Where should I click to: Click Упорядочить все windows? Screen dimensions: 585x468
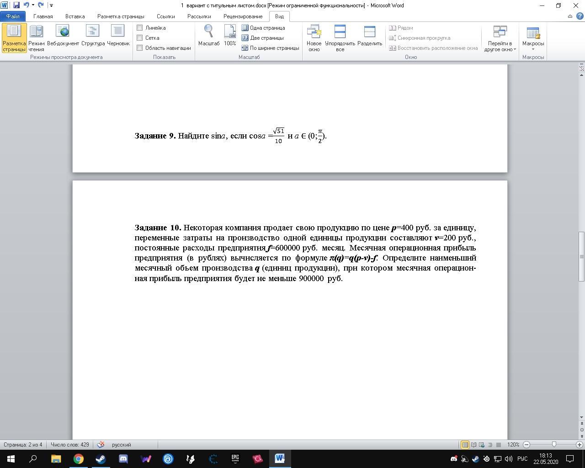click(340, 38)
